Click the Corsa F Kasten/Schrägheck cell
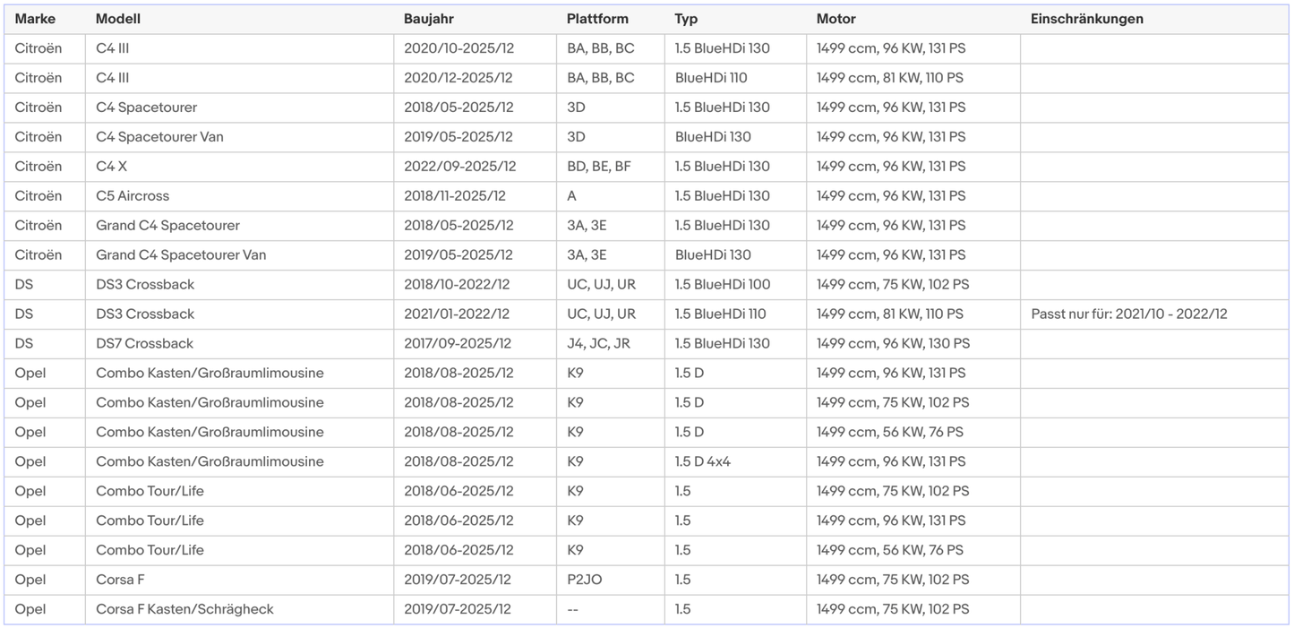Image resolution: width=1294 pixels, height=628 pixels. pos(184,610)
